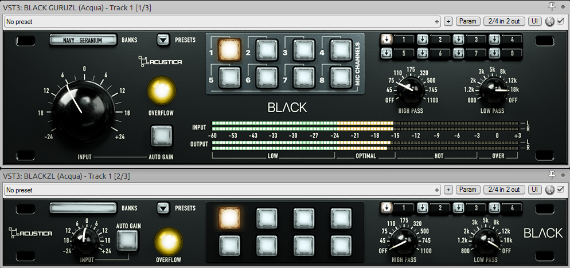Select mic channel 6 in BLACK GURUZL
This screenshot has height=268, width=570.
pyautogui.click(x=267, y=77)
